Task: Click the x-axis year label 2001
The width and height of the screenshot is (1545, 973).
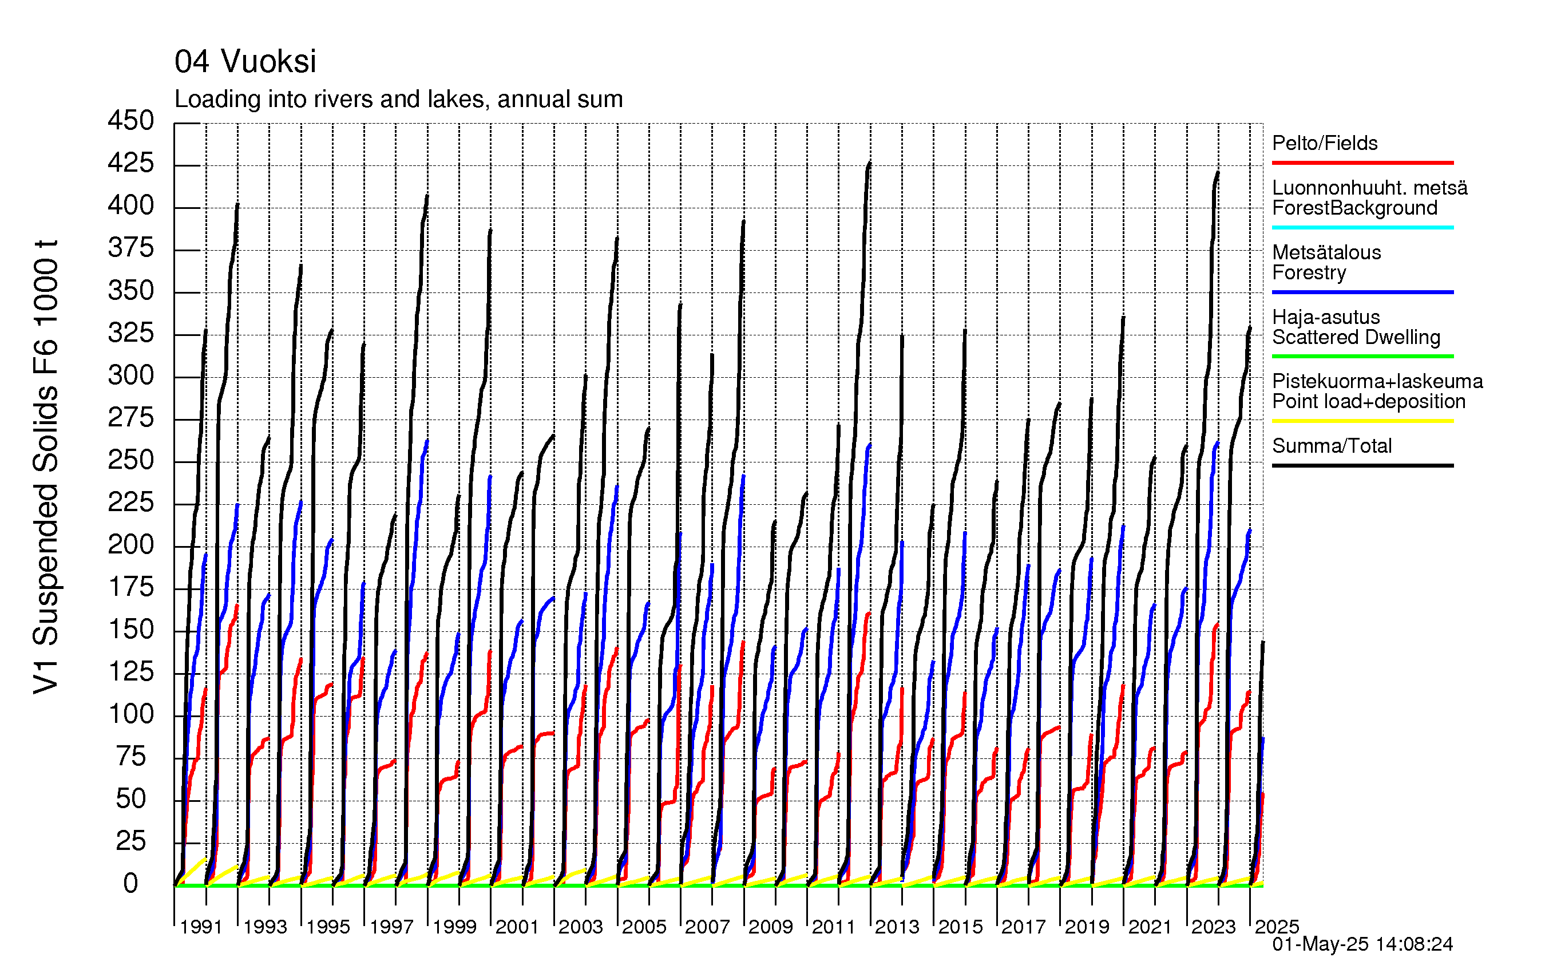Action: [517, 927]
